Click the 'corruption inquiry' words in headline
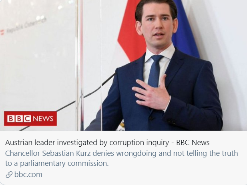 tap(139, 143)
